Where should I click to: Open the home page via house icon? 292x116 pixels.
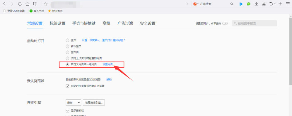(x=27, y=4)
